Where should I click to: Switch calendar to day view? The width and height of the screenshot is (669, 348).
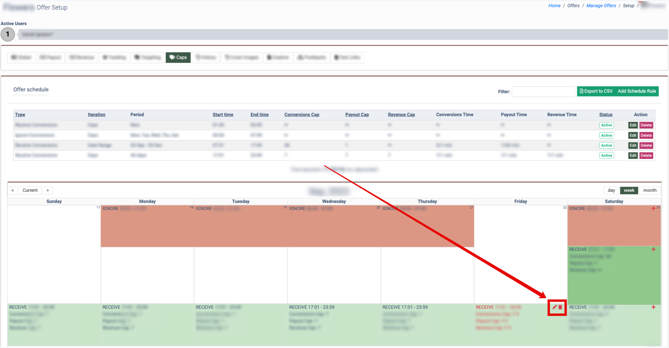pyautogui.click(x=611, y=190)
